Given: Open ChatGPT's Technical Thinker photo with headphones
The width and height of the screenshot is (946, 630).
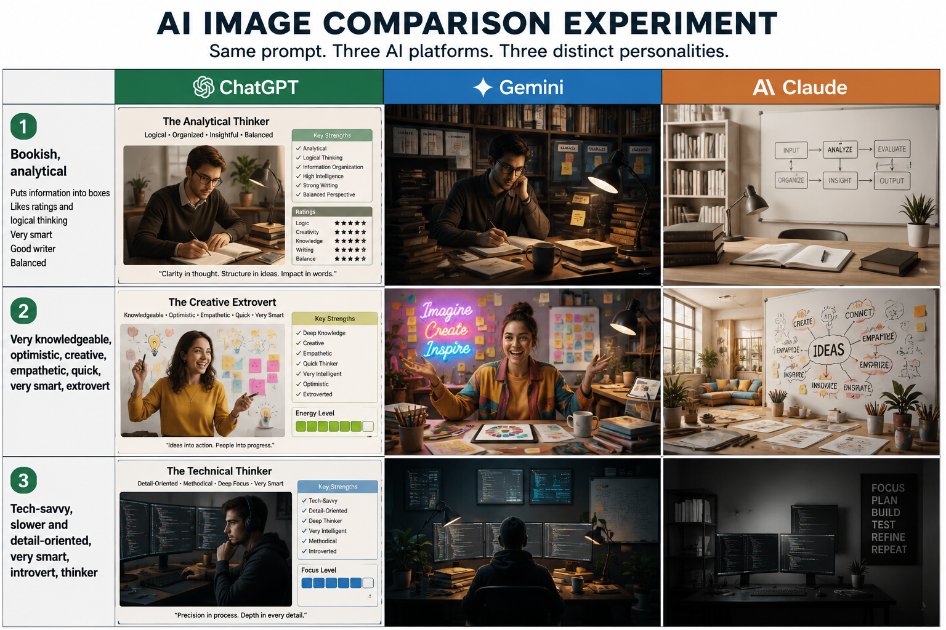Looking at the screenshot, I should pyautogui.click(x=206, y=549).
